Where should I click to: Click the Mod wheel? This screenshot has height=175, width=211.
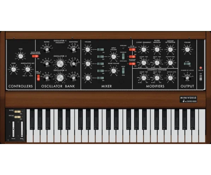(22, 129)
